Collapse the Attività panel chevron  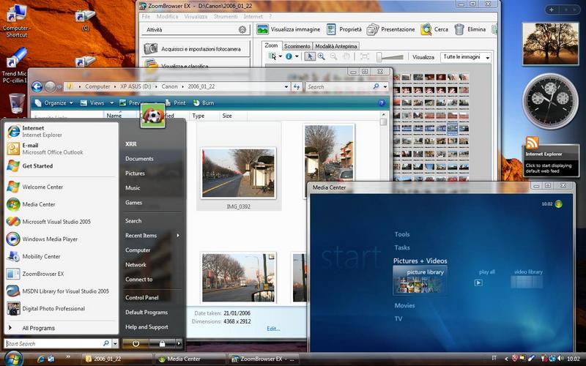click(x=242, y=30)
